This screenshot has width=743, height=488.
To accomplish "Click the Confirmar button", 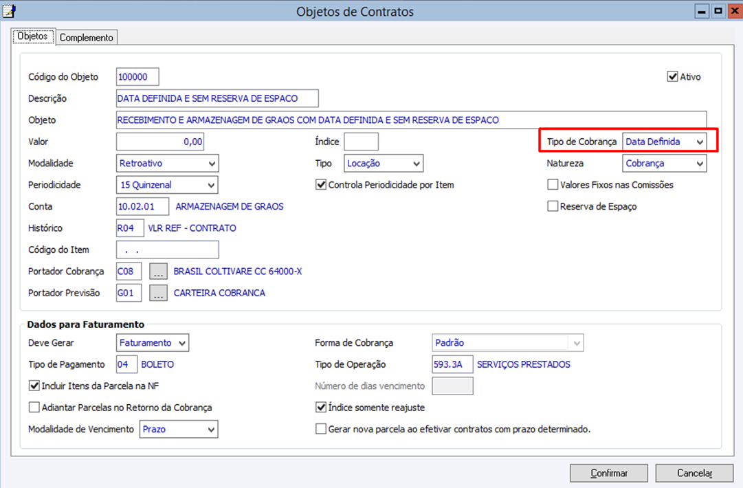I will pos(609,473).
